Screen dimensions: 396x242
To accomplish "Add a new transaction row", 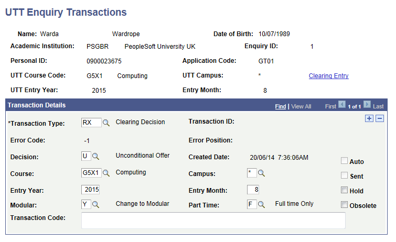I will click(x=370, y=118).
